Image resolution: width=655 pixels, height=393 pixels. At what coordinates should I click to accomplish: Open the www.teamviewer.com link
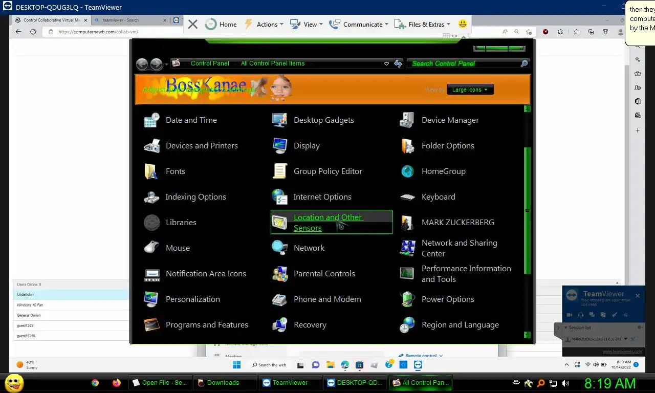(622, 352)
